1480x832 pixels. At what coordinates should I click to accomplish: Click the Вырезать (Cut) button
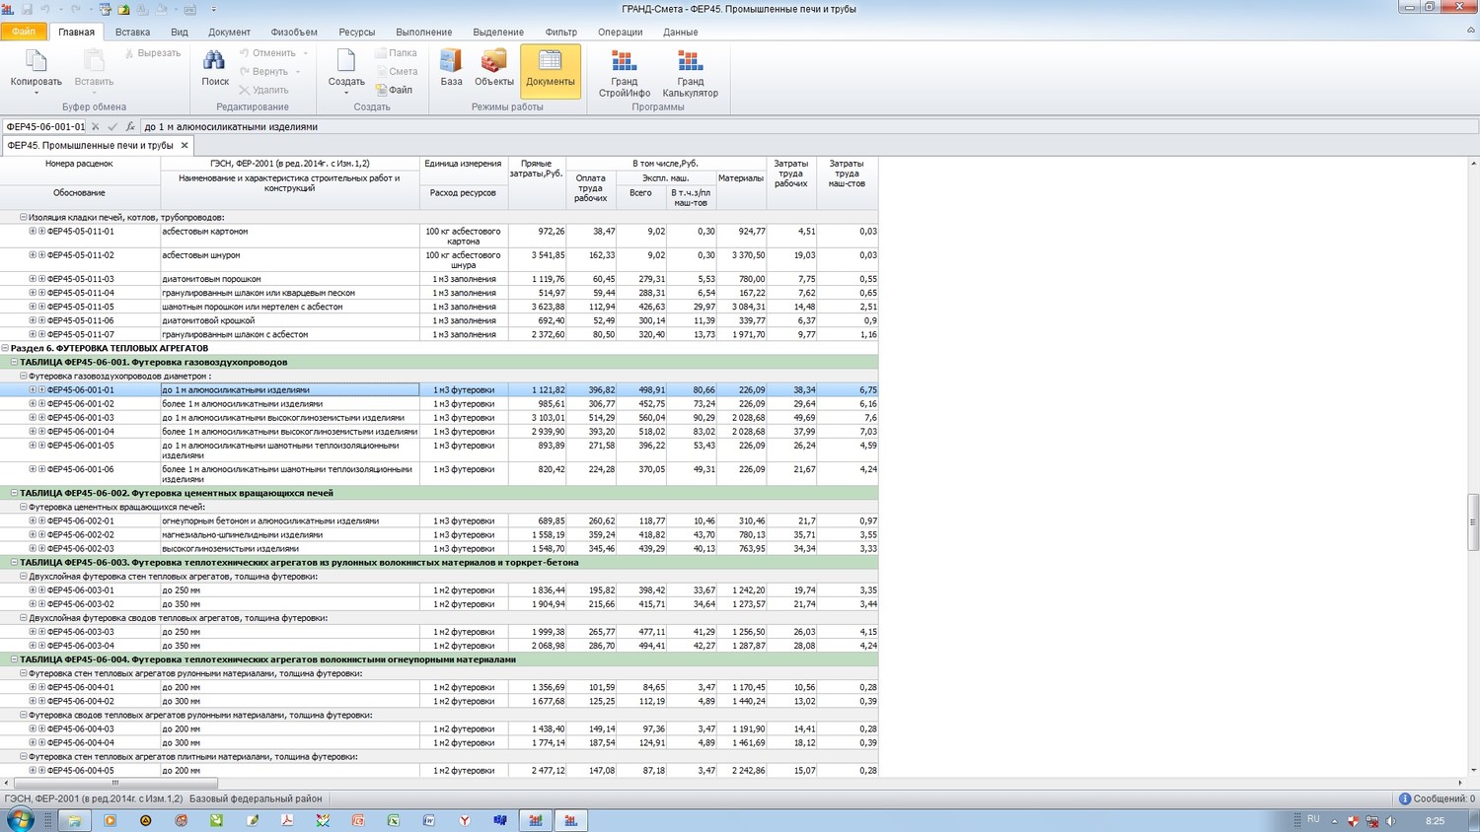point(152,53)
